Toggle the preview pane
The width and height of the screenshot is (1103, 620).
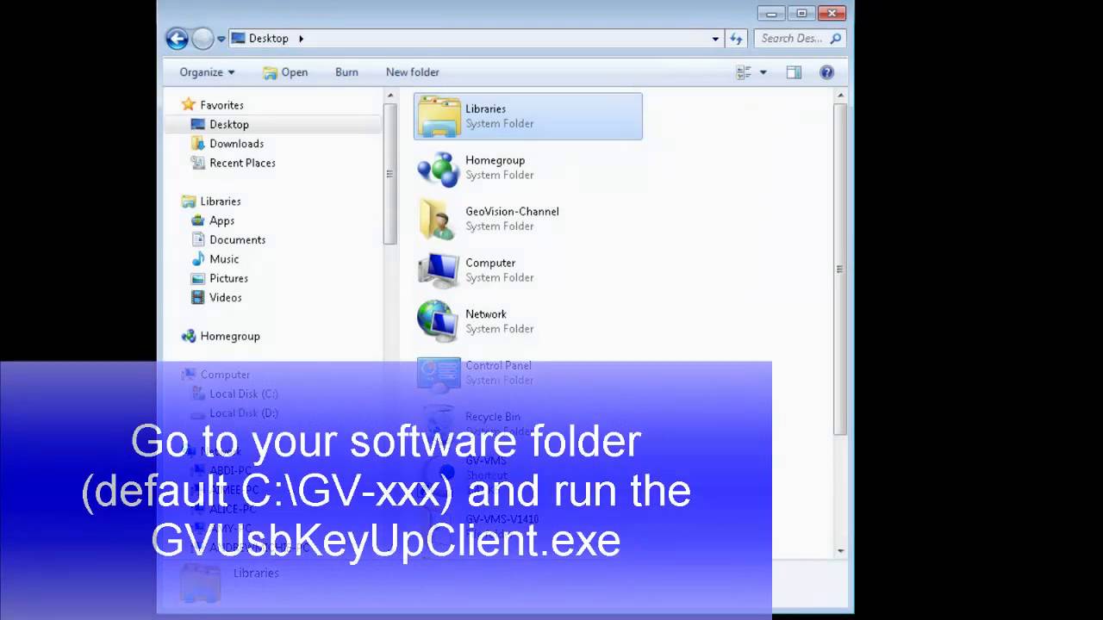tap(794, 72)
